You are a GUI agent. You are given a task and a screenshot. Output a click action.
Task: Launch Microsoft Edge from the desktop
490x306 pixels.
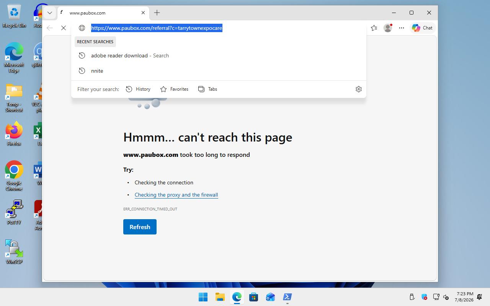[x=14, y=57]
